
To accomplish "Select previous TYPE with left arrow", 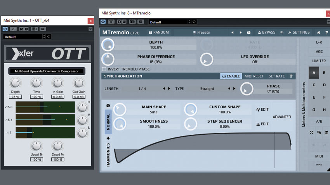I will click(229, 89).
